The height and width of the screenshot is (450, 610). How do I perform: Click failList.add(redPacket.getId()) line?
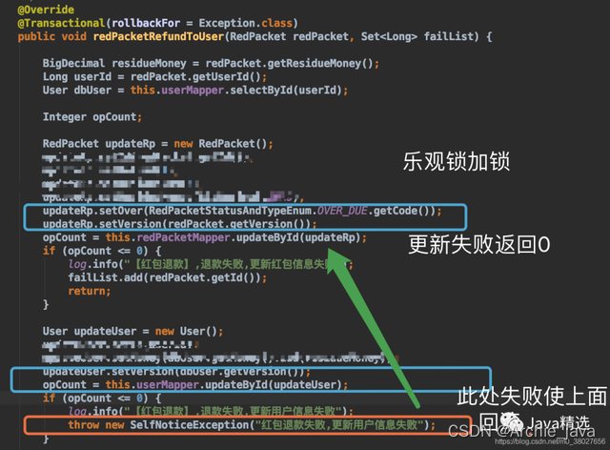click(168, 278)
